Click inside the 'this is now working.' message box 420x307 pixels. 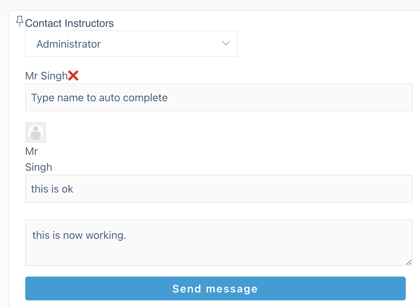[219, 243]
